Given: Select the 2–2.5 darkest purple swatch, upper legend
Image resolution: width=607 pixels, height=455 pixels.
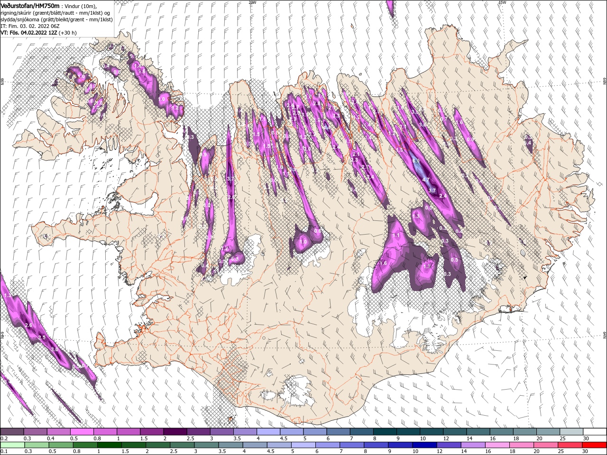Looking at the screenshot, I should click(175, 432).
